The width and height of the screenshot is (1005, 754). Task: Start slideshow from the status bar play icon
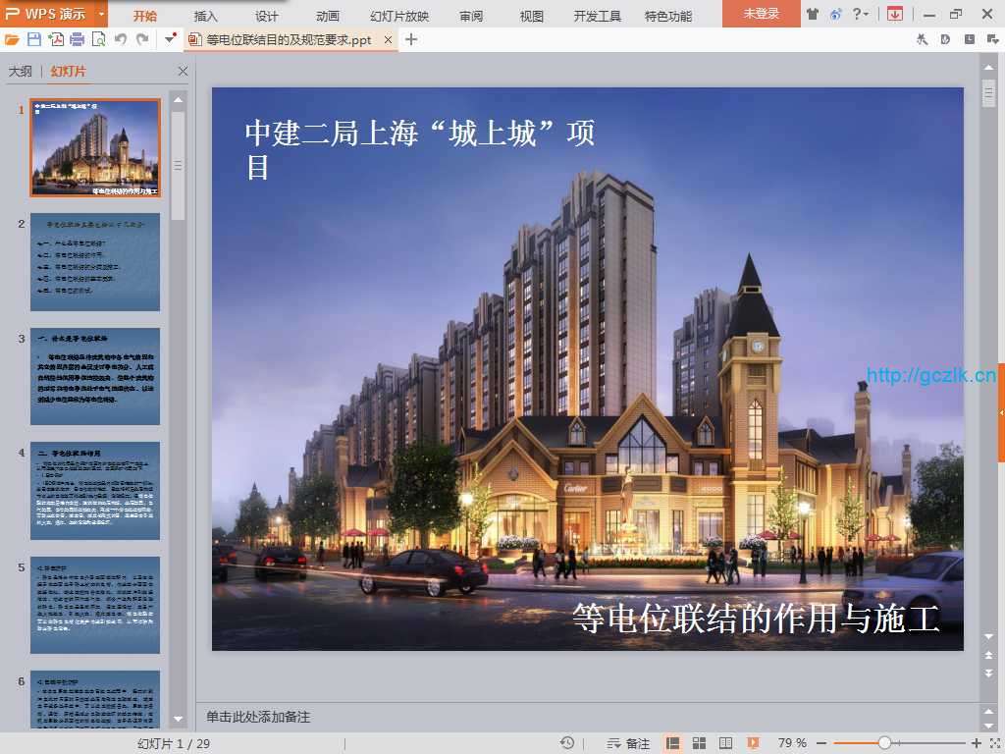pos(754,743)
